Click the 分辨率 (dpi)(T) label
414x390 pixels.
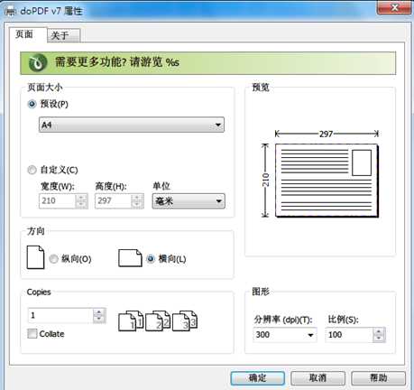tap(283, 320)
